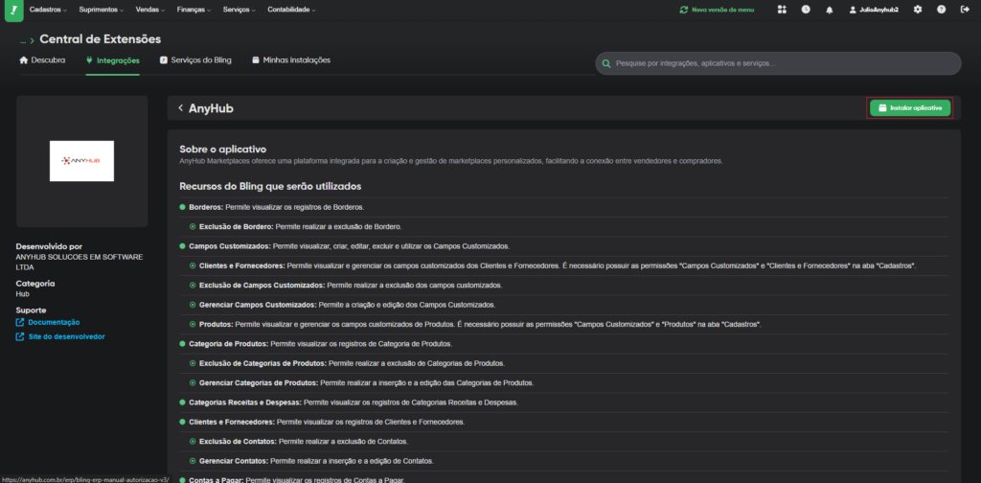
Task: Open the Documentação support link
Action: [53, 323]
